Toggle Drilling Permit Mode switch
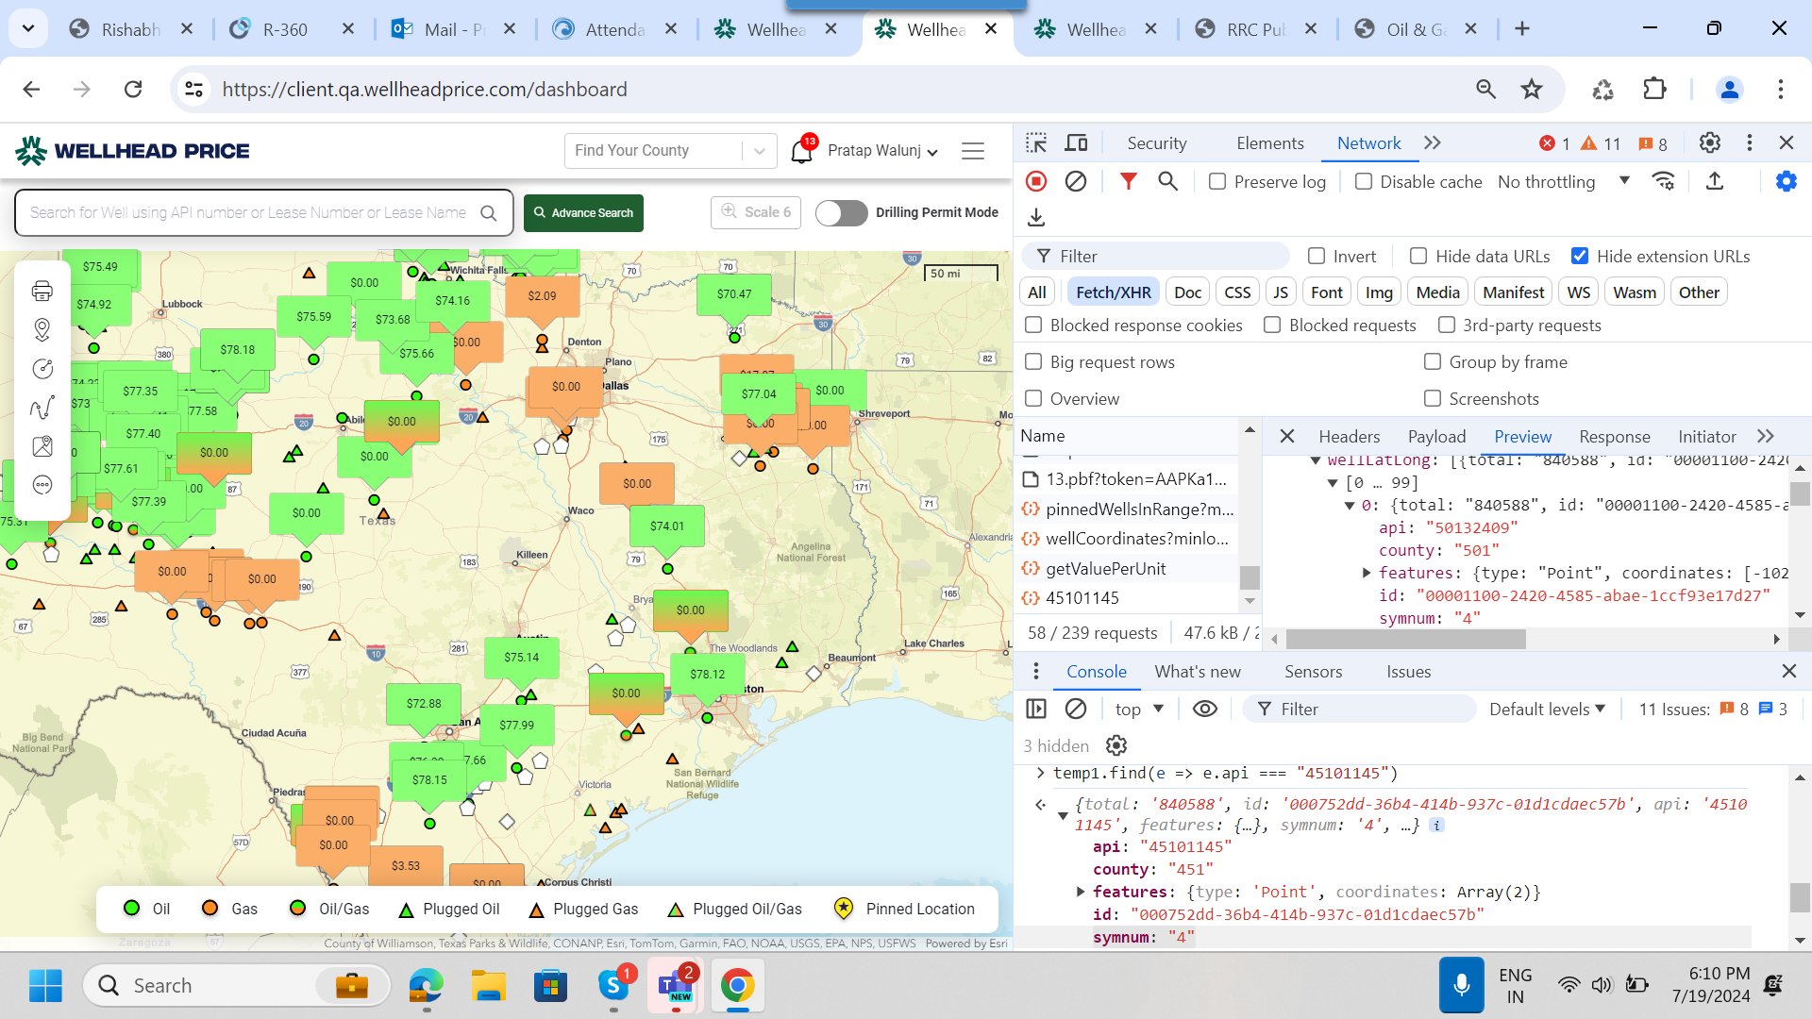Image resolution: width=1812 pixels, height=1019 pixels. click(x=841, y=213)
